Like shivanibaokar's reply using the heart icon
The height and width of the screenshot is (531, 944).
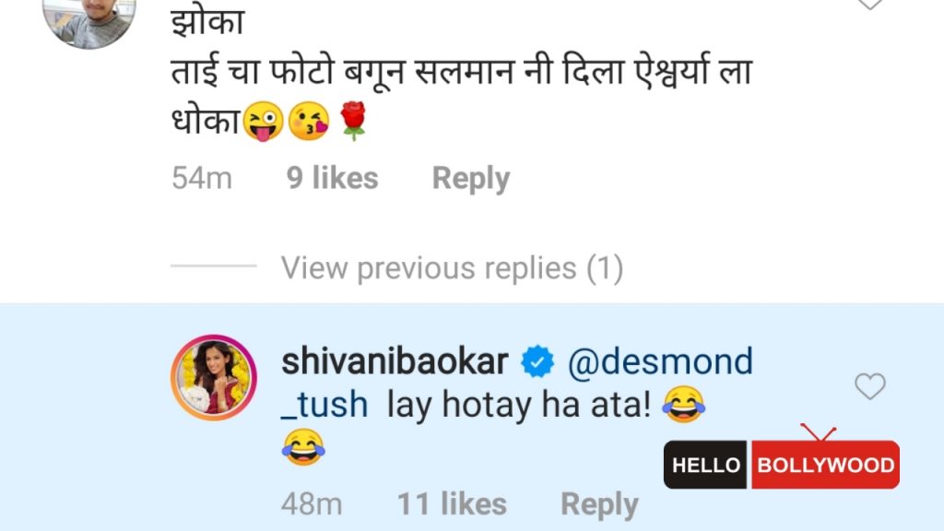click(x=870, y=386)
